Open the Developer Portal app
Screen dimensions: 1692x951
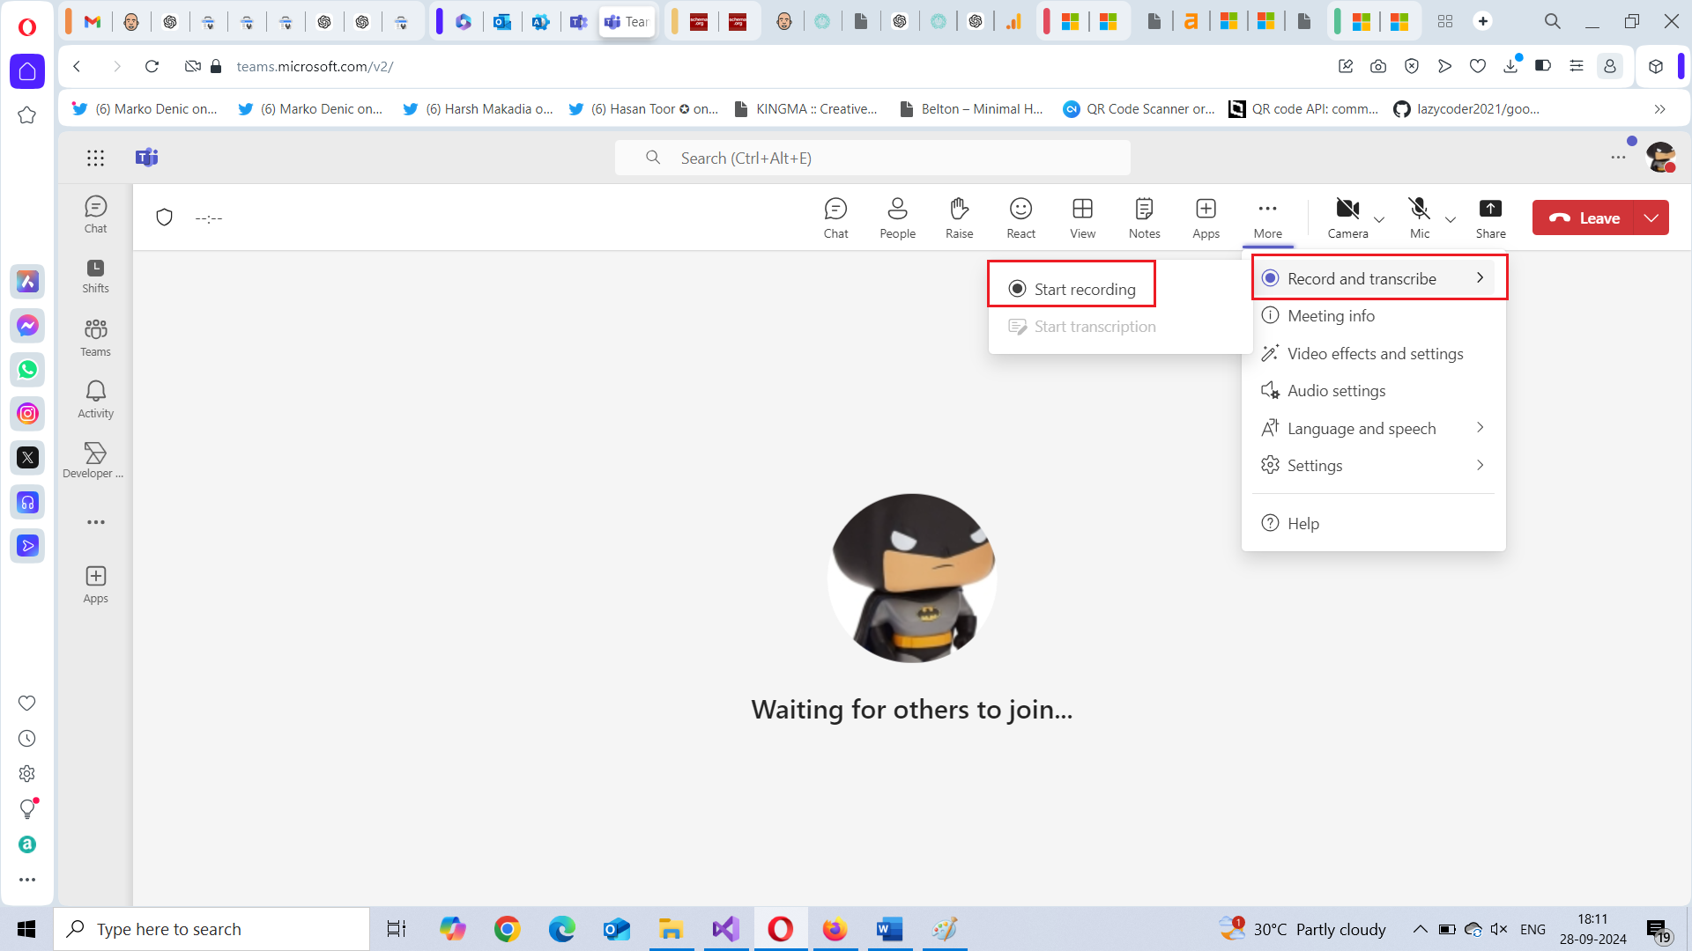pyautogui.click(x=94, y=461)
